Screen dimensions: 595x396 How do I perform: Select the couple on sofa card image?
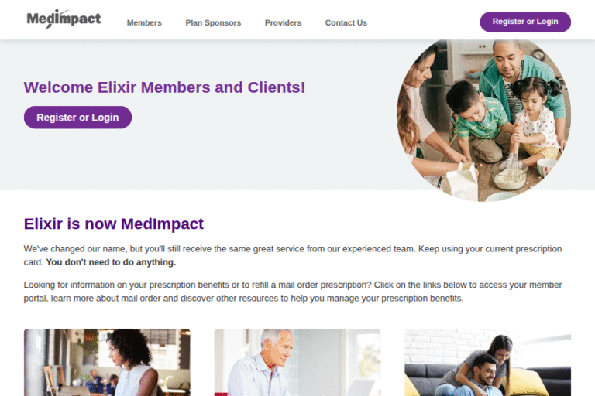point(487,362)
